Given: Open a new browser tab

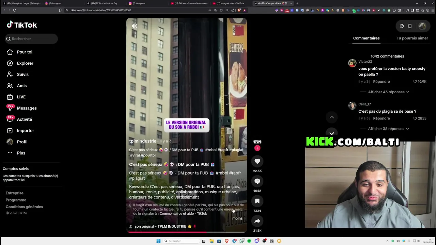Looking at the screenshot, I should point(297,3).
